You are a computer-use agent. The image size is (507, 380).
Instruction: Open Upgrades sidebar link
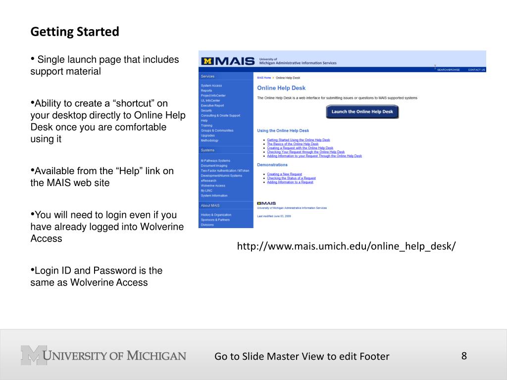(x=207, y=136)
